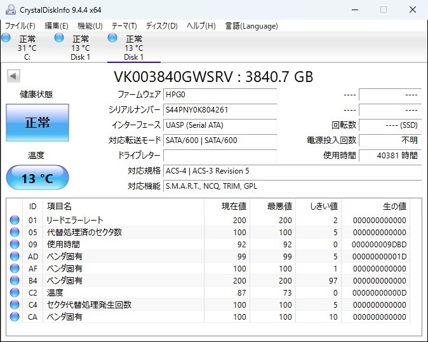Viewport: 428px width, 342px height.
Task: Click the empty drive letter field
Action: [220, 156]
